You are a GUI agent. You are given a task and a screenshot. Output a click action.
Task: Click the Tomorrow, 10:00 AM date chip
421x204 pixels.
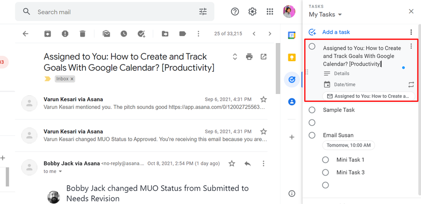pos(349,145)
